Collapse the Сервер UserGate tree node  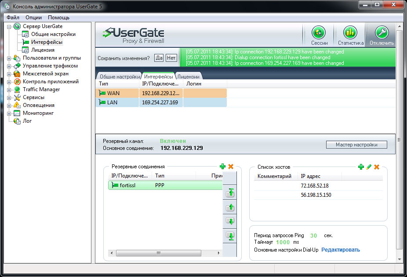click(x=9, y=27)
